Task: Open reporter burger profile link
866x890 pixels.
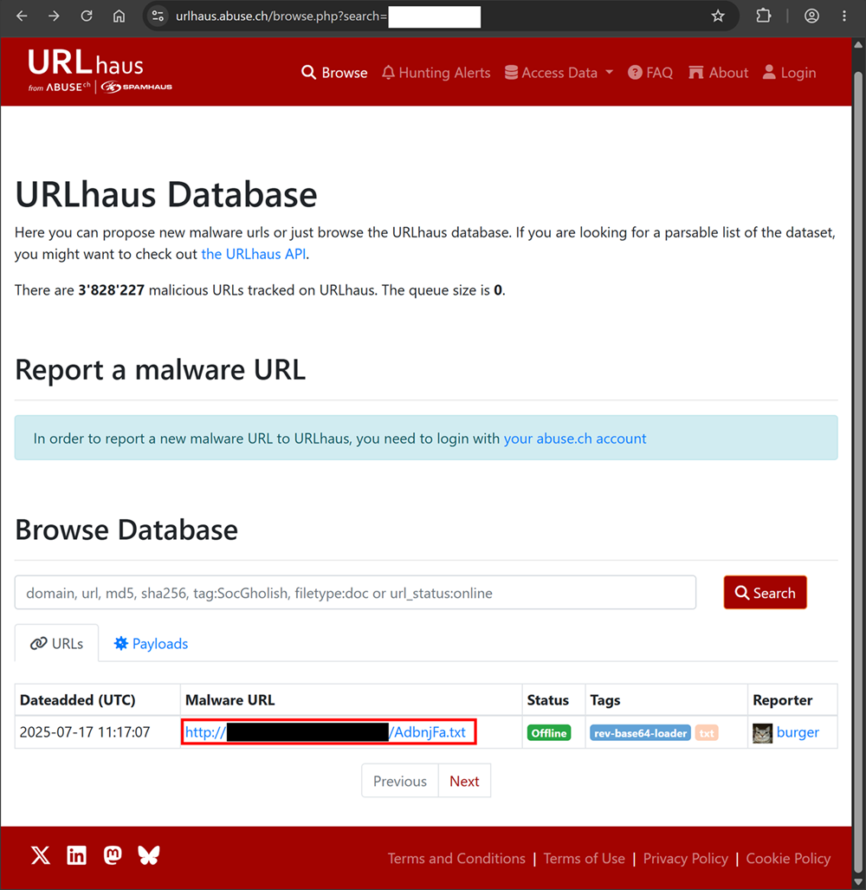Action: click(798, 732)
